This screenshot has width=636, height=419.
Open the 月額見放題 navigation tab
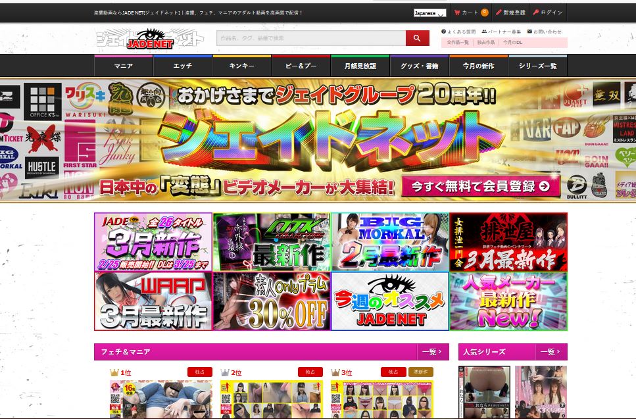pos(360,66)
